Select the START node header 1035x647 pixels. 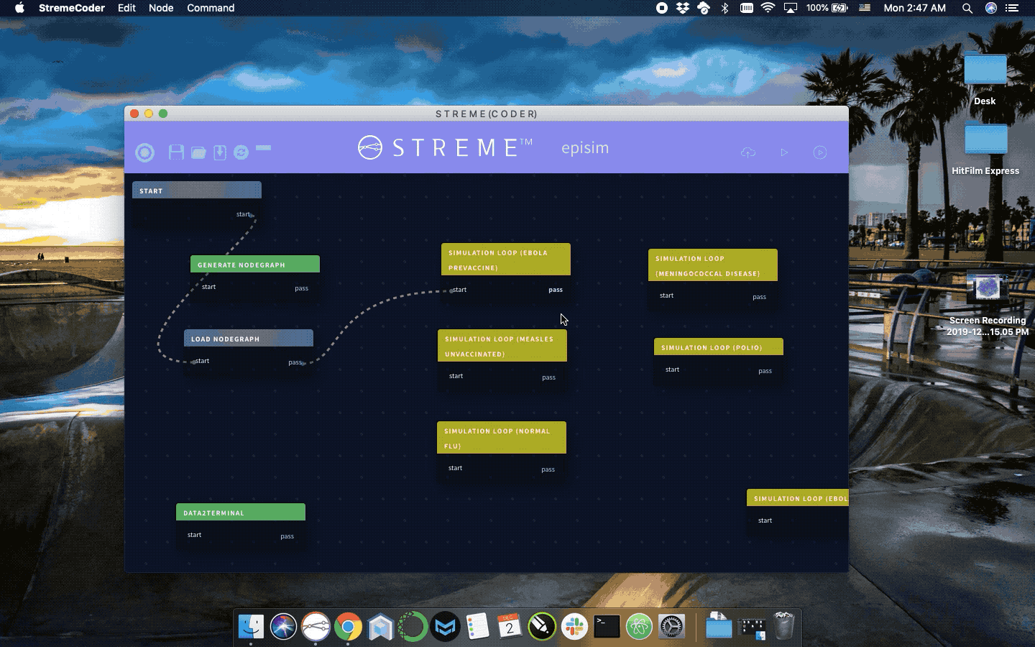click(x=197, y=191)
